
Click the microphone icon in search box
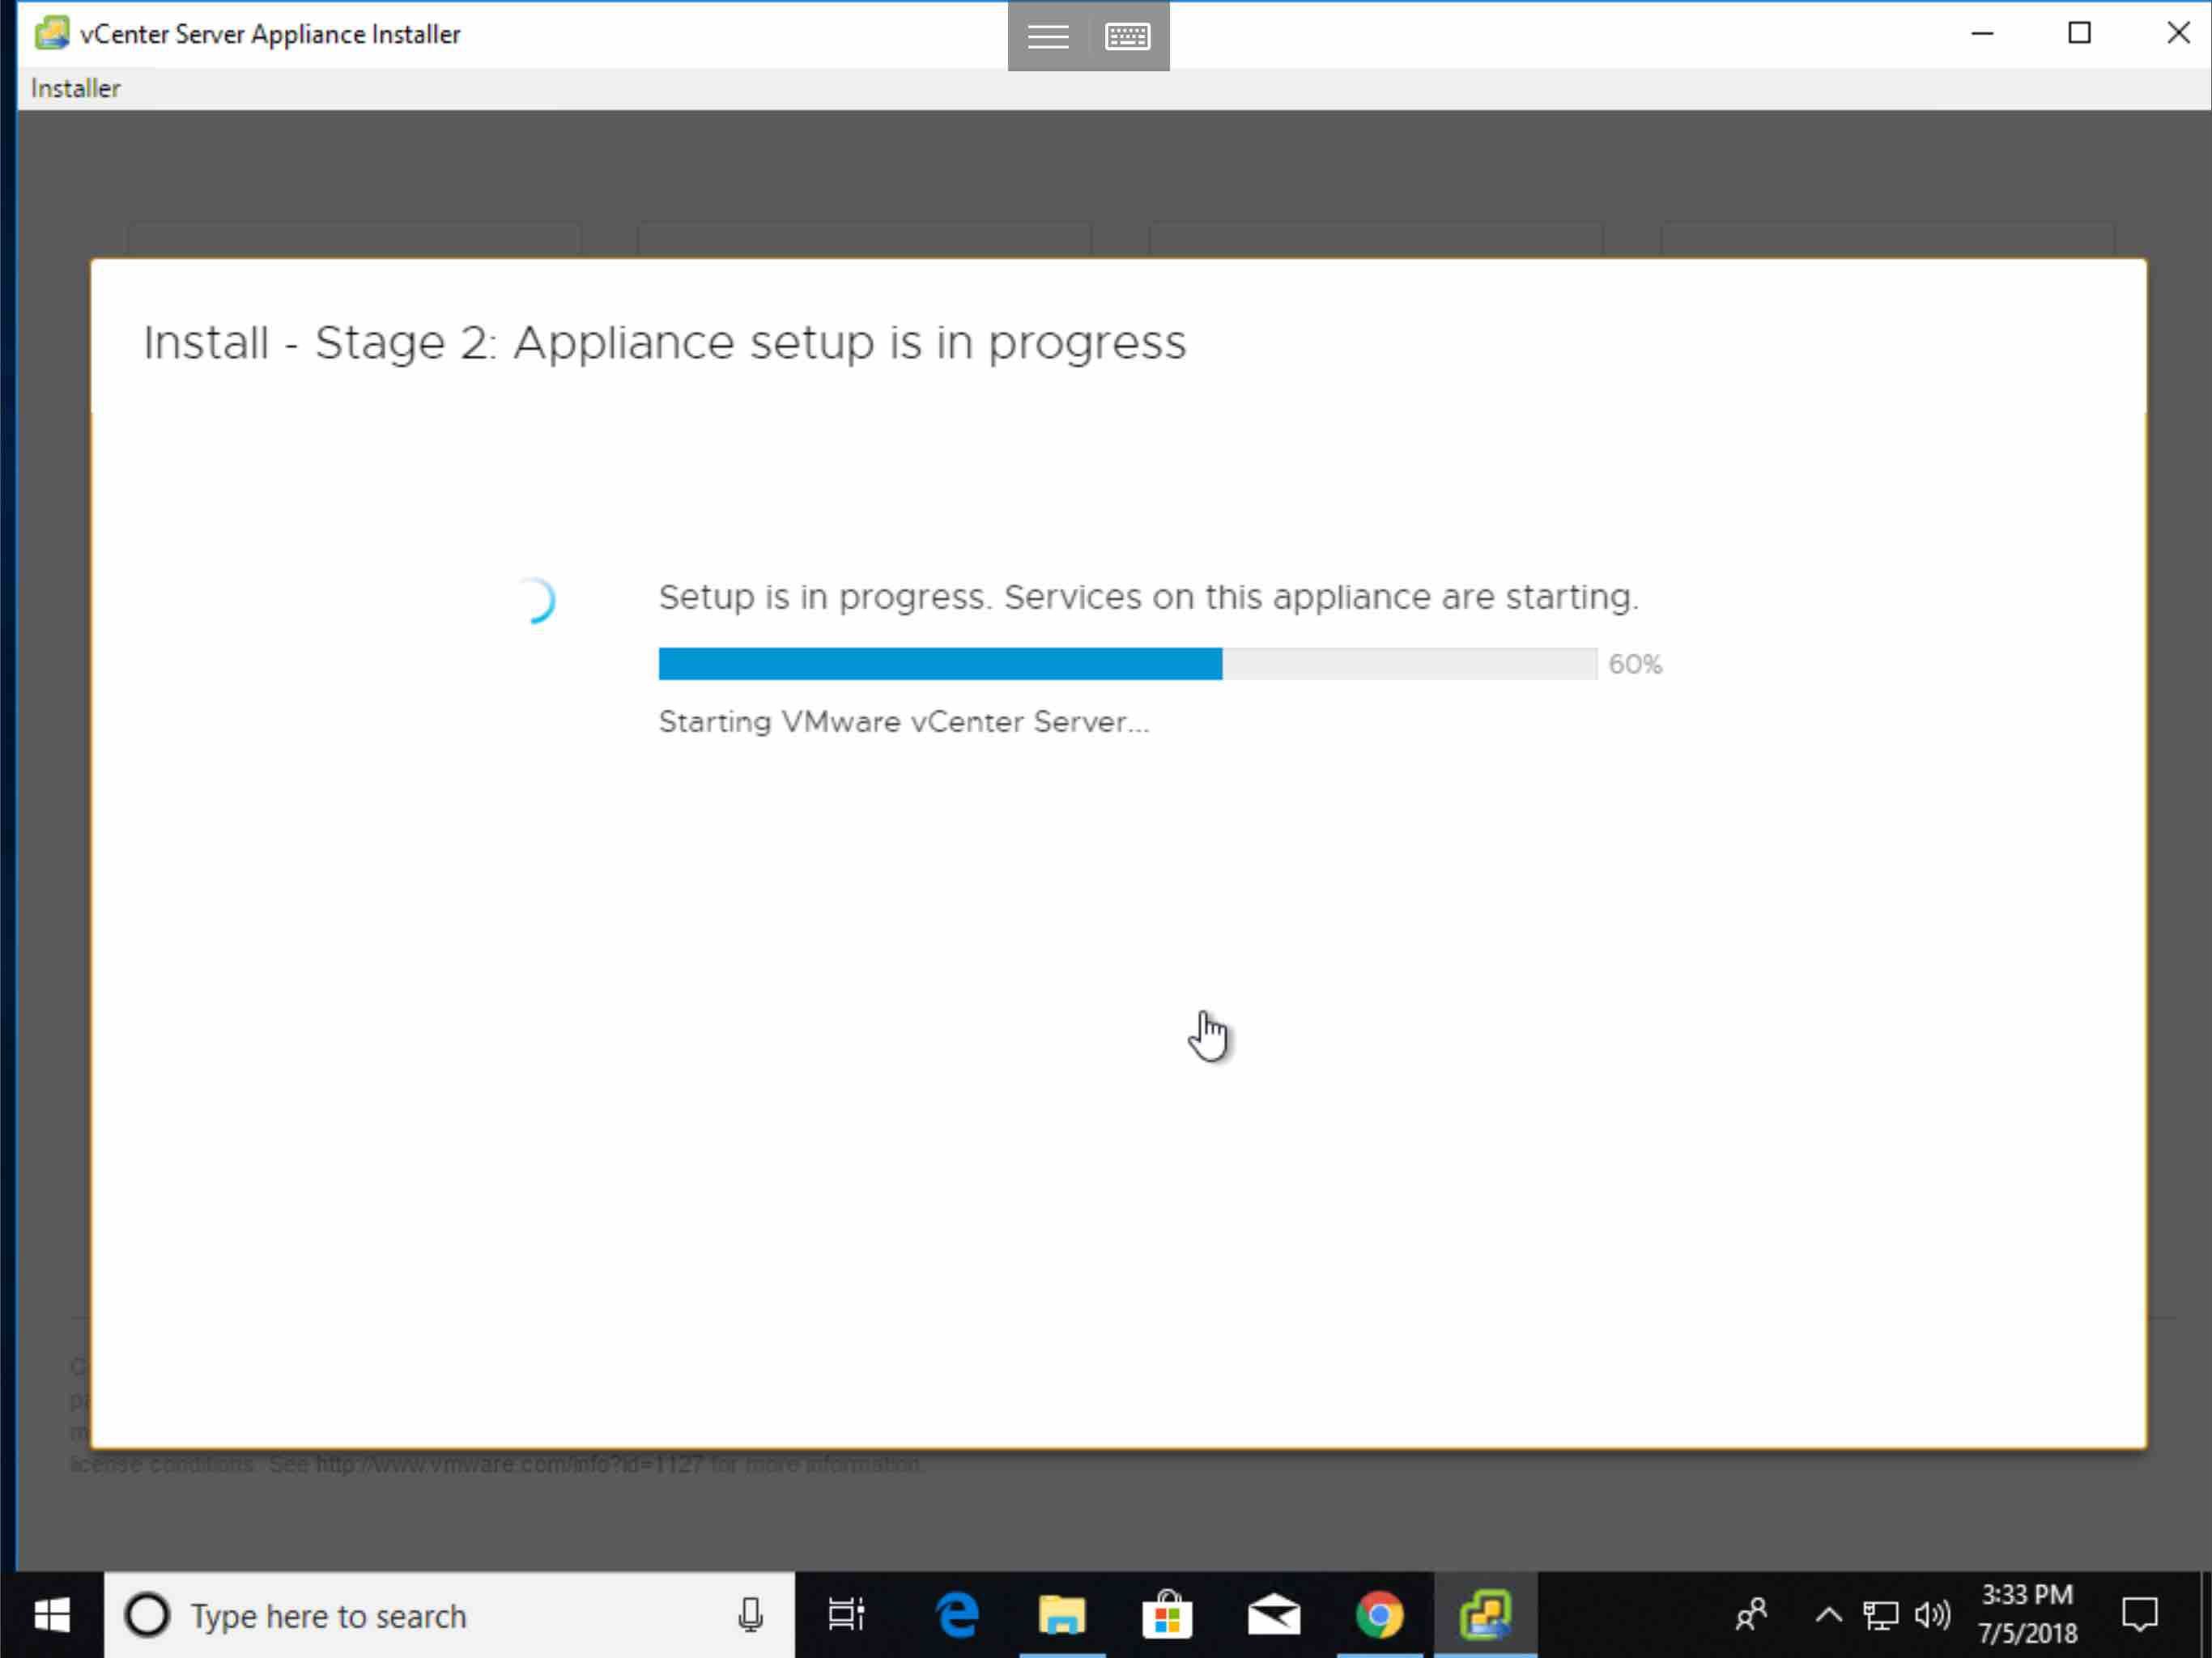[x=750, y=1615]
